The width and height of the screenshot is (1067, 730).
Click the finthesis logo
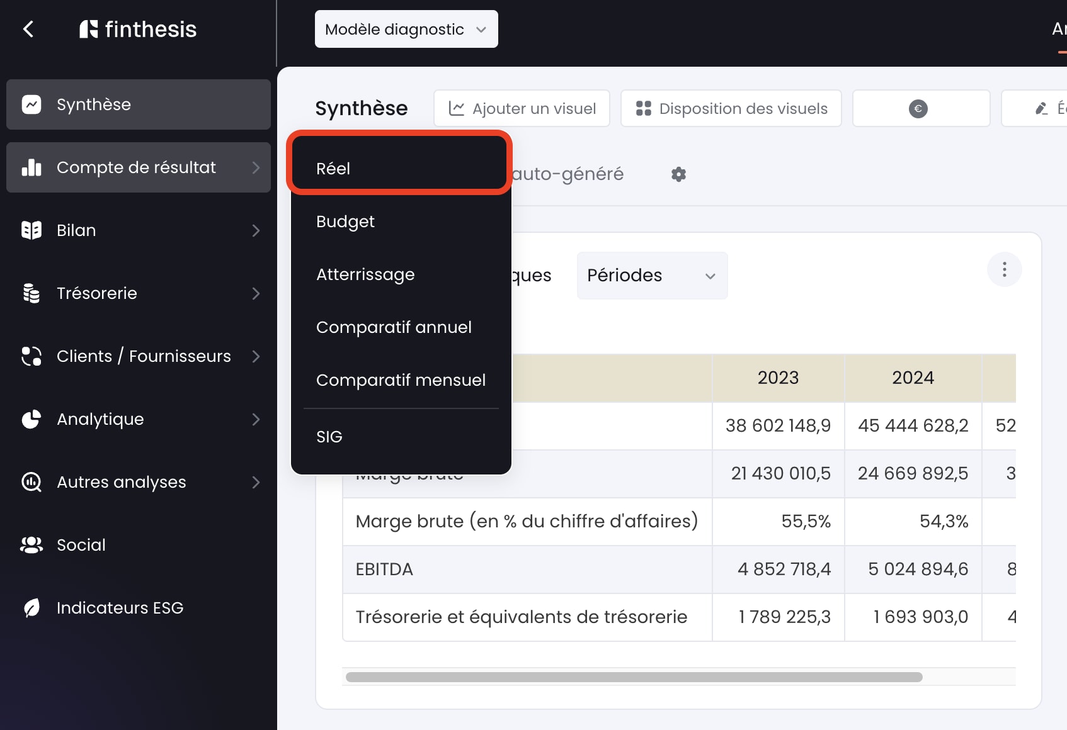pyautogui.click(x=138, y=29)
